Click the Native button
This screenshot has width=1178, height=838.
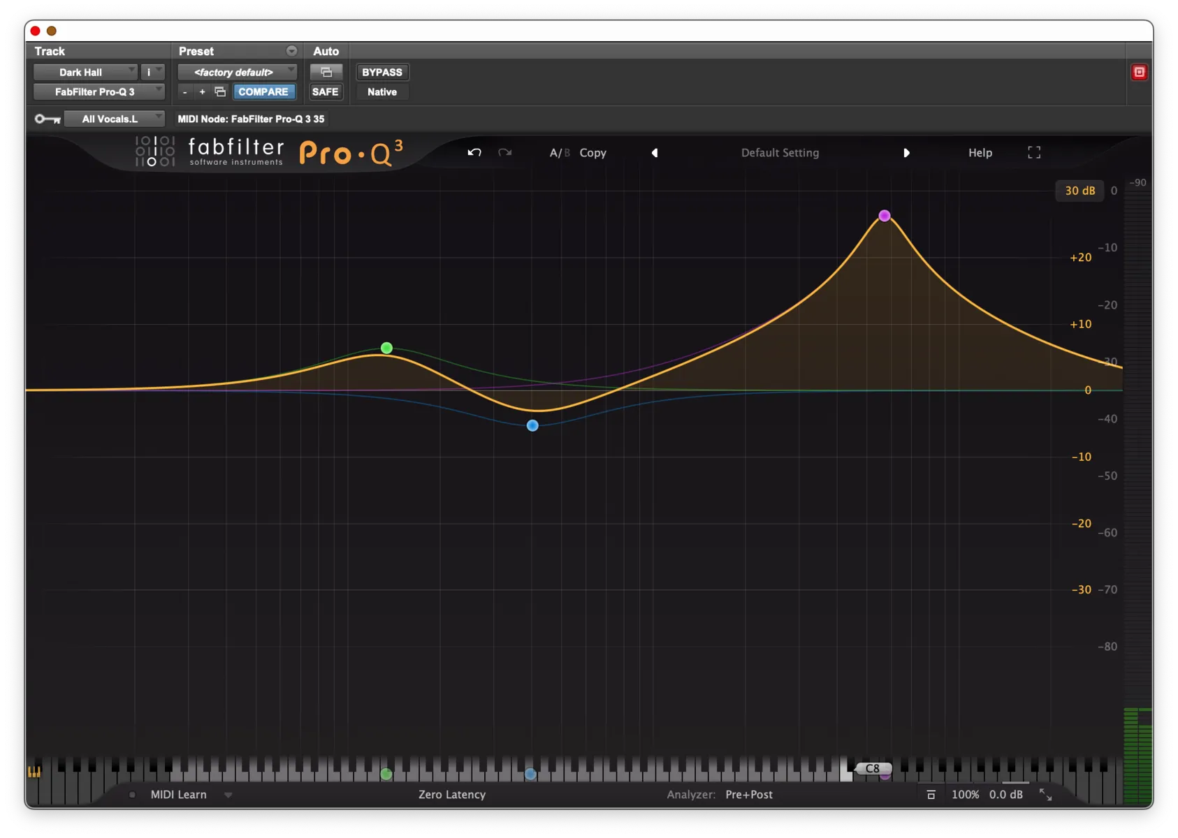[382, 91]
